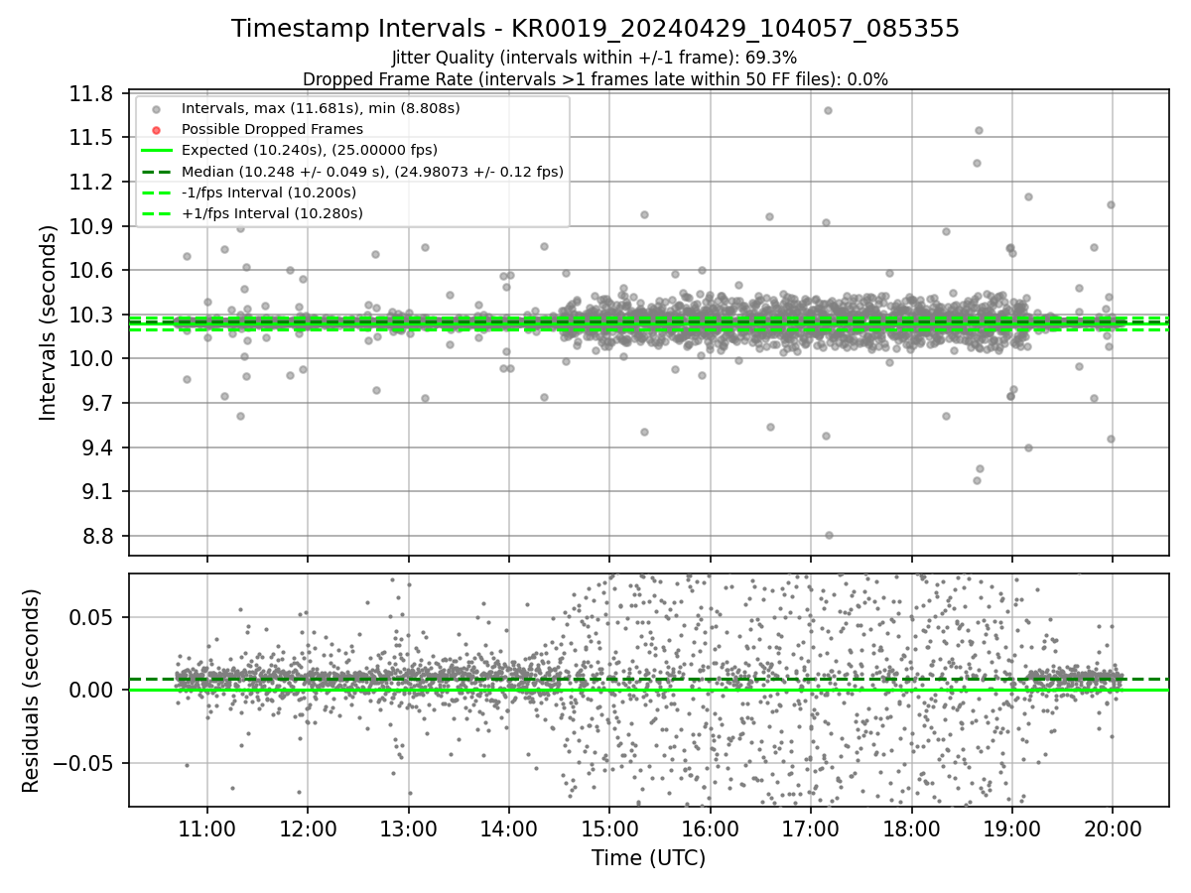Click the 10.3 tick label on intervals axis
The height and width of the screenshot is (893, 1191).
91,316
